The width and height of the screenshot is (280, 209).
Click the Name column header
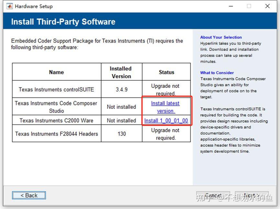pyautogui.click(x=57, y=72)
